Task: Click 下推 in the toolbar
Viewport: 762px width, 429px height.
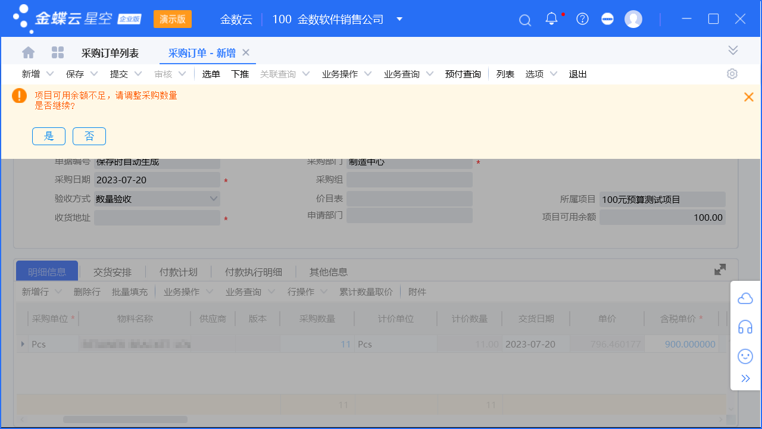Action: tap(240, 74)
